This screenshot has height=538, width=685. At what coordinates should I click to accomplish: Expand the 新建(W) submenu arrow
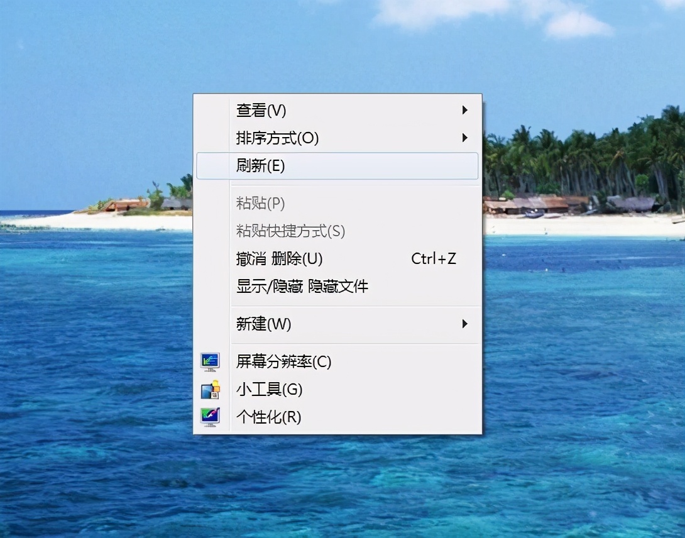[x=465, y=324]
